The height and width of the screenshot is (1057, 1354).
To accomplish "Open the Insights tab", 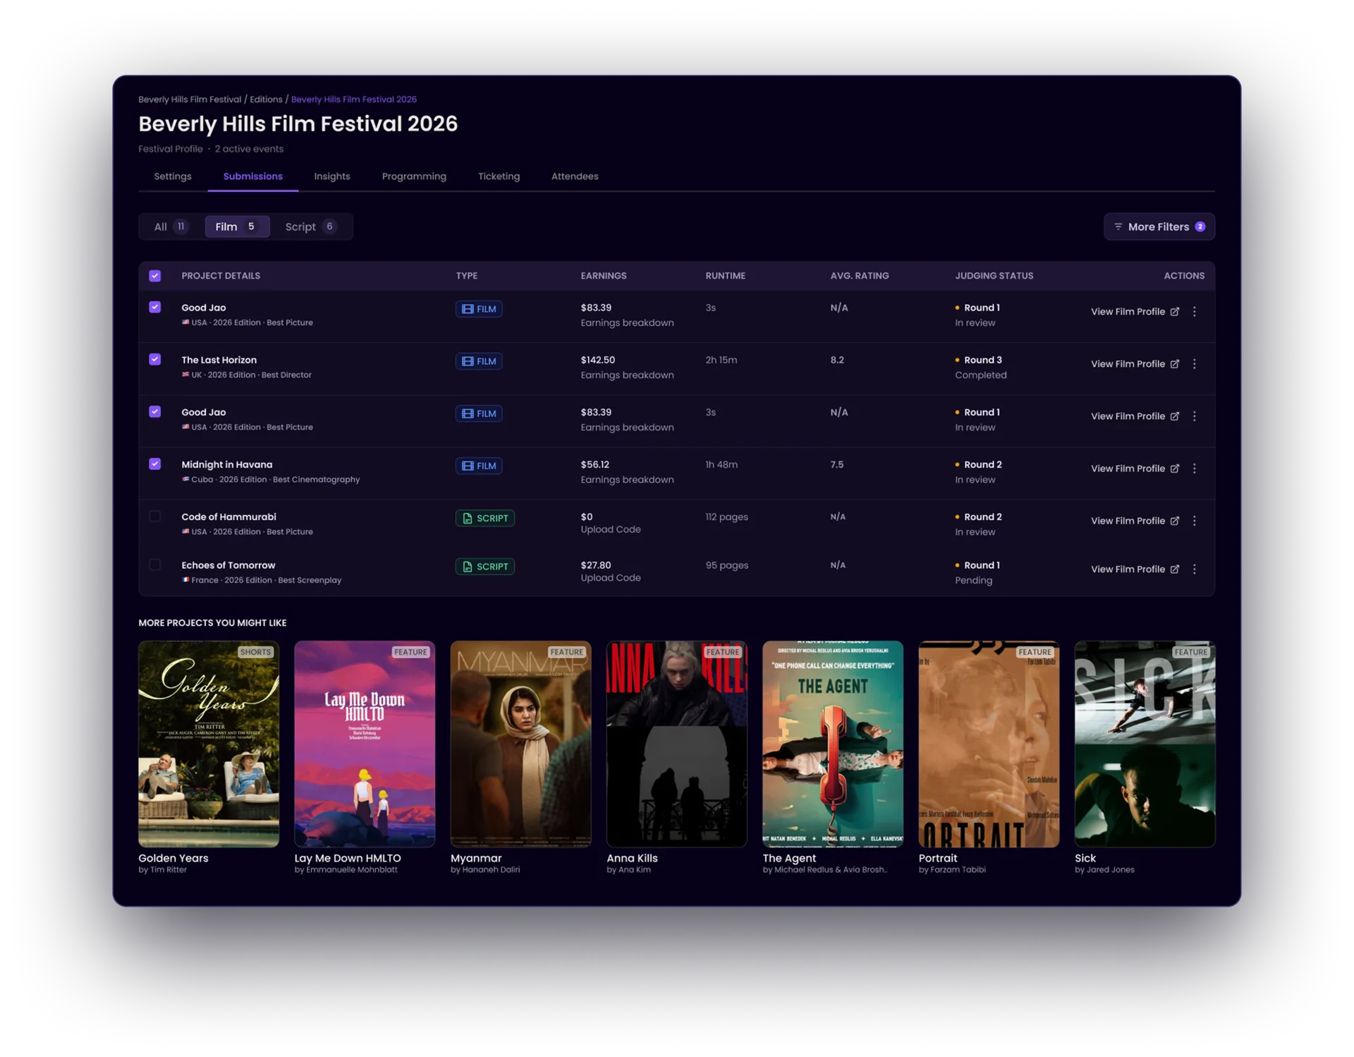I will point(332,176).
